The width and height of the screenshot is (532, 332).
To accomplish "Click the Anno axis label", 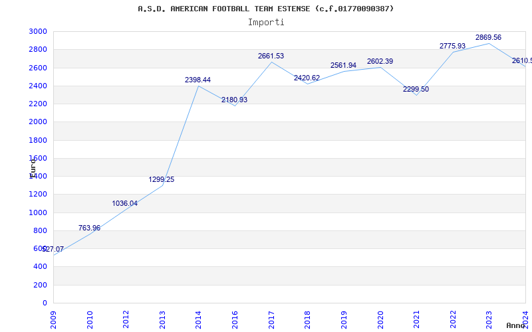I will (515, 325).
